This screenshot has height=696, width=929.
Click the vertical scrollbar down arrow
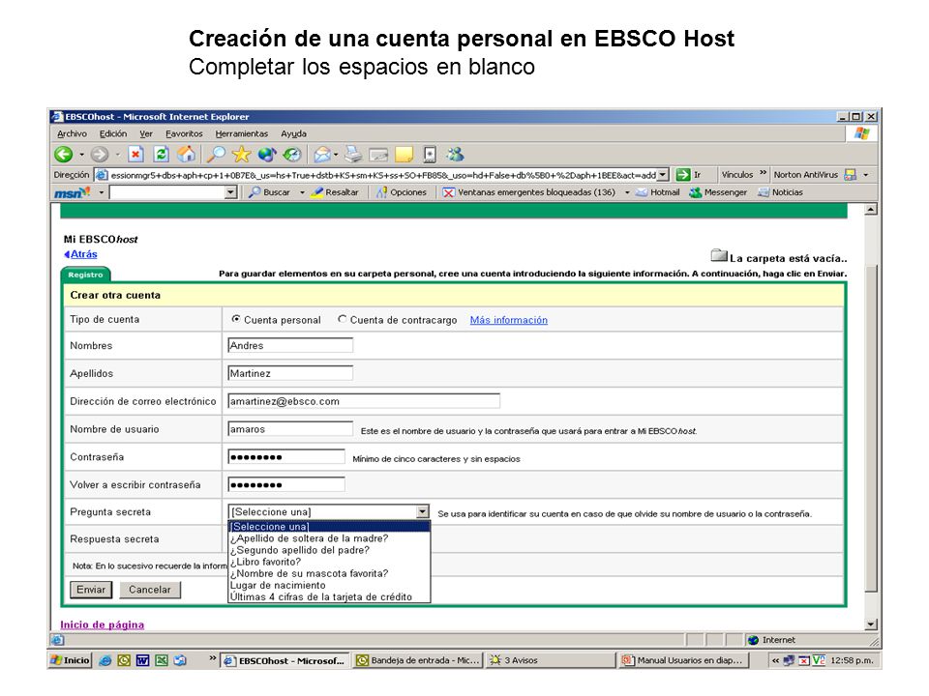pyautogui.click(x=870, y=623)
